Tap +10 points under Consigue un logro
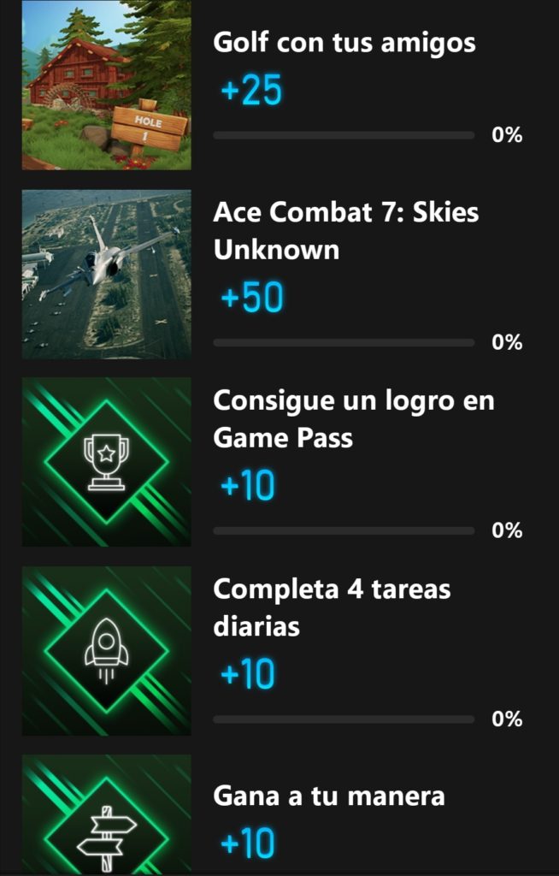 point(247,486)
